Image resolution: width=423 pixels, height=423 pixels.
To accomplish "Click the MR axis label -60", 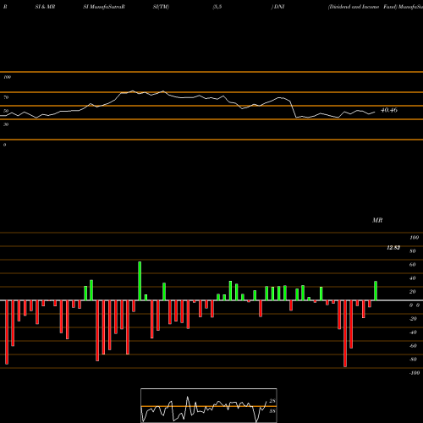I will 413,346.
